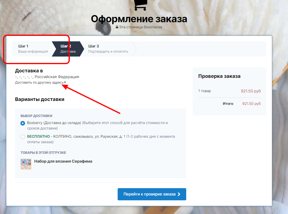Click the Проверка заказа heading
Screen dimensions: 288x214
pos(219,76)
